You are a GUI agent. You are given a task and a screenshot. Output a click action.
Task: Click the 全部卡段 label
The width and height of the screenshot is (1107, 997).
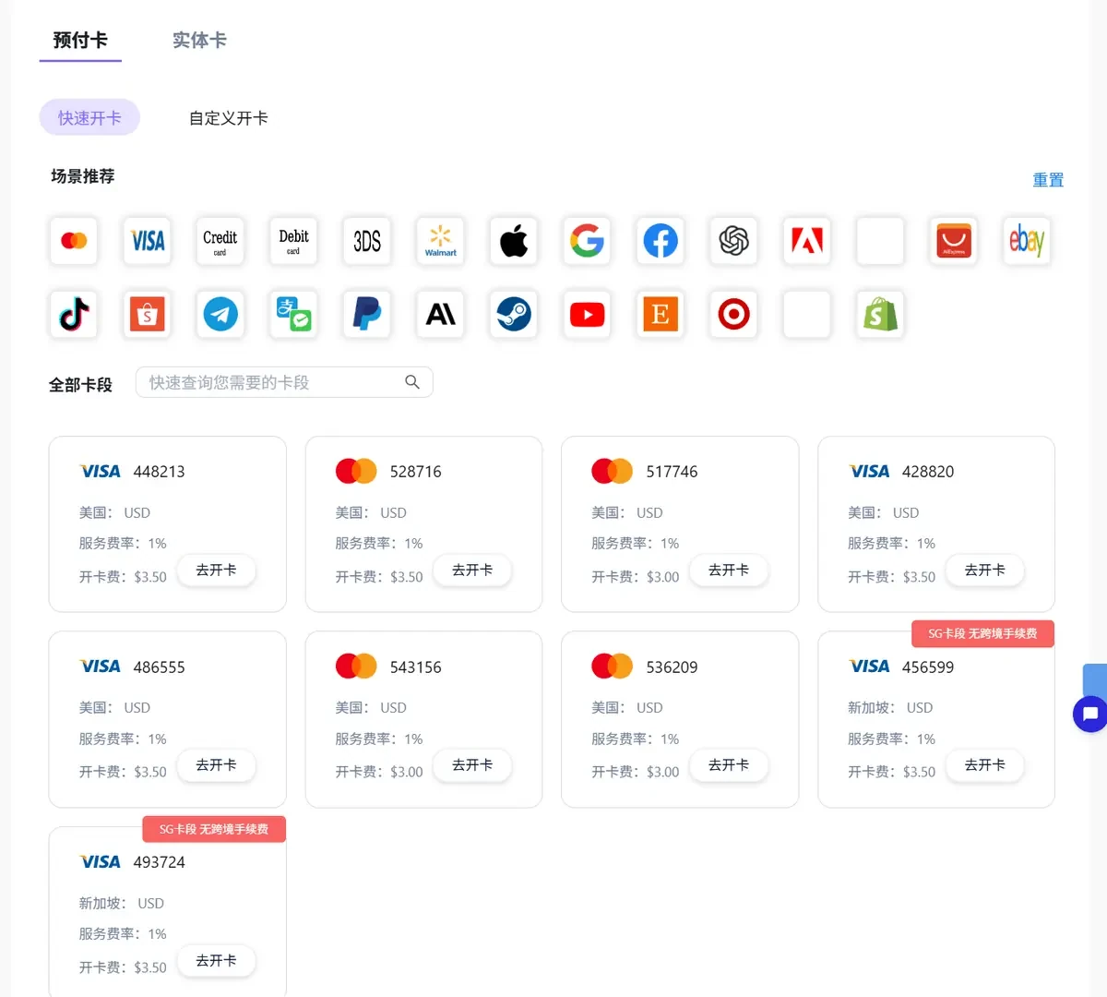pyautogui.click(x=80, y=385)
